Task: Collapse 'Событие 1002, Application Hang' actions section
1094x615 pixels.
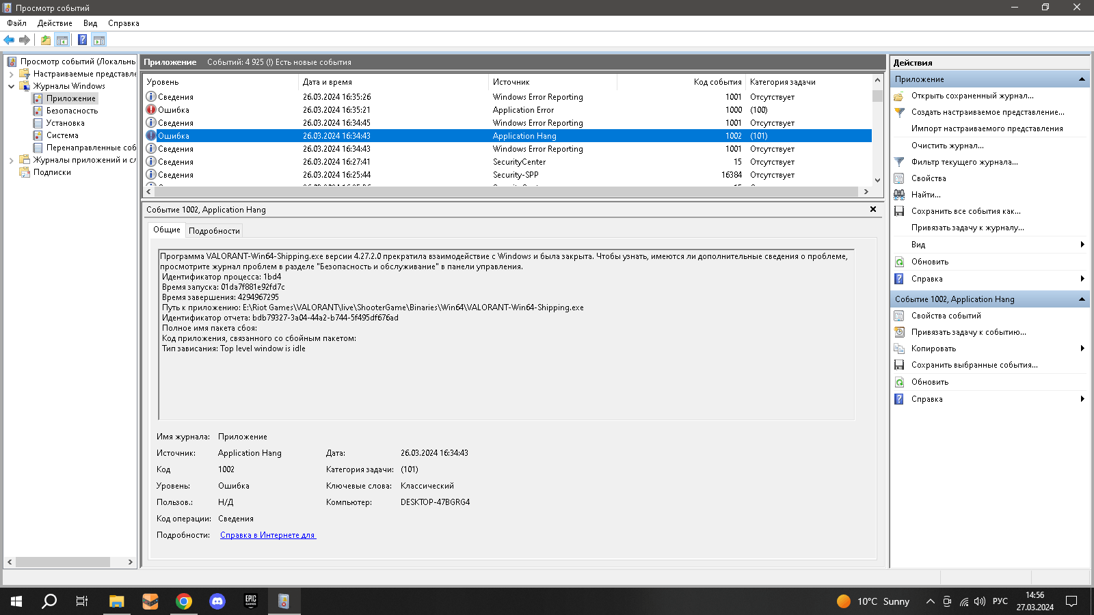Action: (1082, 299)
